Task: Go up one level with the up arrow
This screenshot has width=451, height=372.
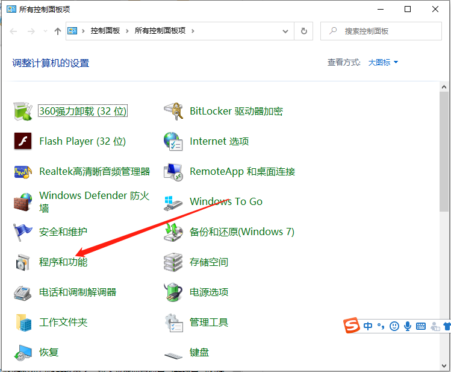Action: pyautogui.click(x=58, y=31)
